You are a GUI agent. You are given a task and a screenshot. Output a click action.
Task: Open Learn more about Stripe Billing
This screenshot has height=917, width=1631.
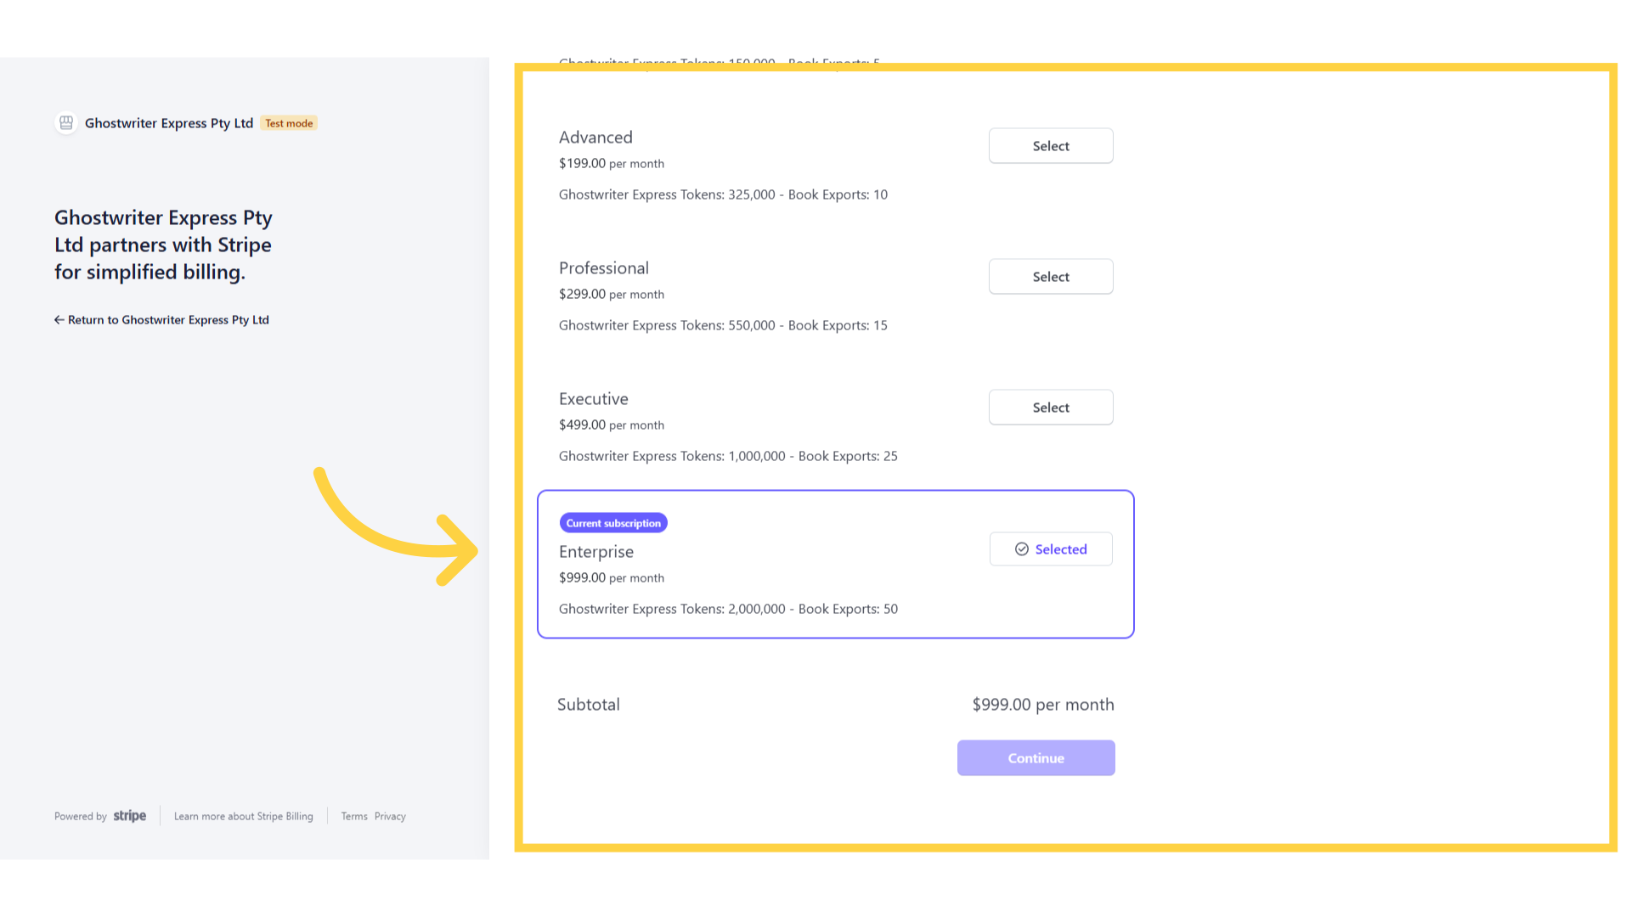click(244, 817)
